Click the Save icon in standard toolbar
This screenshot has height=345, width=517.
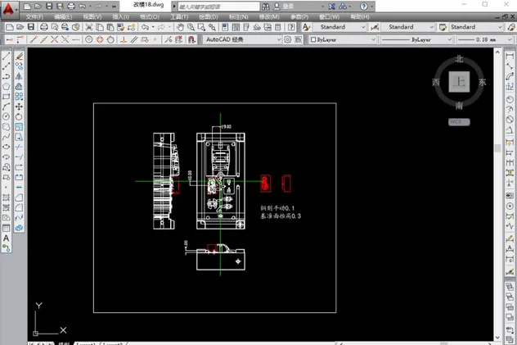(30, 27)
